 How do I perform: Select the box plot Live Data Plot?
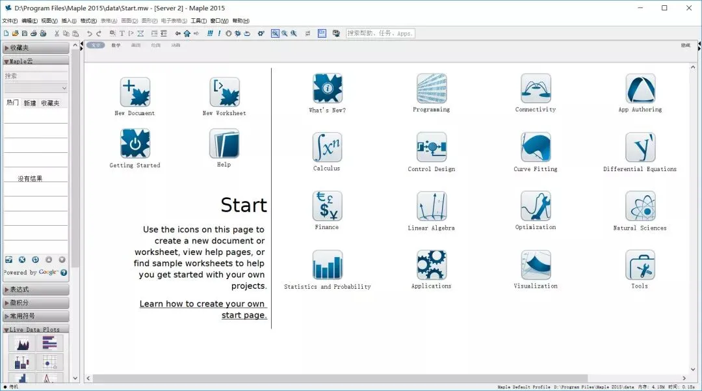click(22, 362)
